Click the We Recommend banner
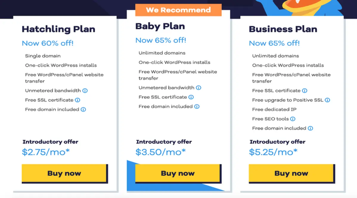The image size is (357, 198). (178, 10)
